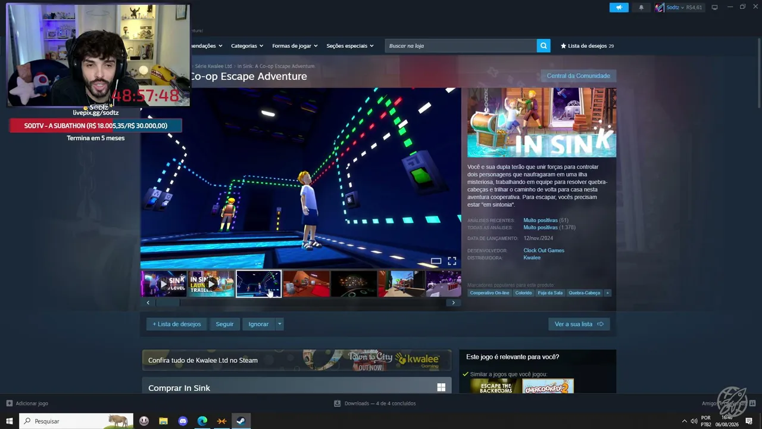Image resolution: width=762 pixels, height=429 pixels.
Task: Open the Windows action center notifications
Action: pyautogui.click(x=749, y=421)
